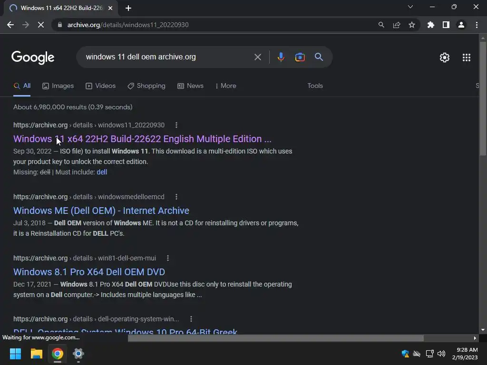Click the windowsmedelloemcd breadcrumb URL
Screen dimensions: 487x365
tap(89, 197)
